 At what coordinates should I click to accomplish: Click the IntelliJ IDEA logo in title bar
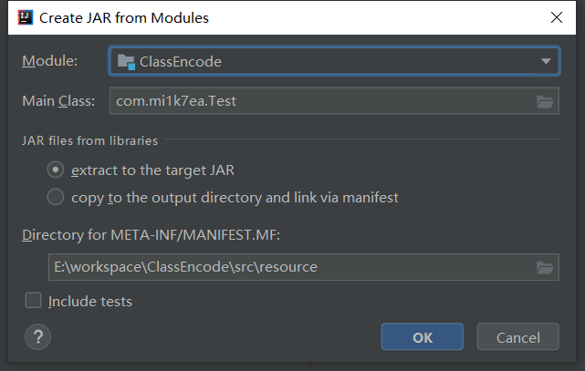[x=25, y=17]
